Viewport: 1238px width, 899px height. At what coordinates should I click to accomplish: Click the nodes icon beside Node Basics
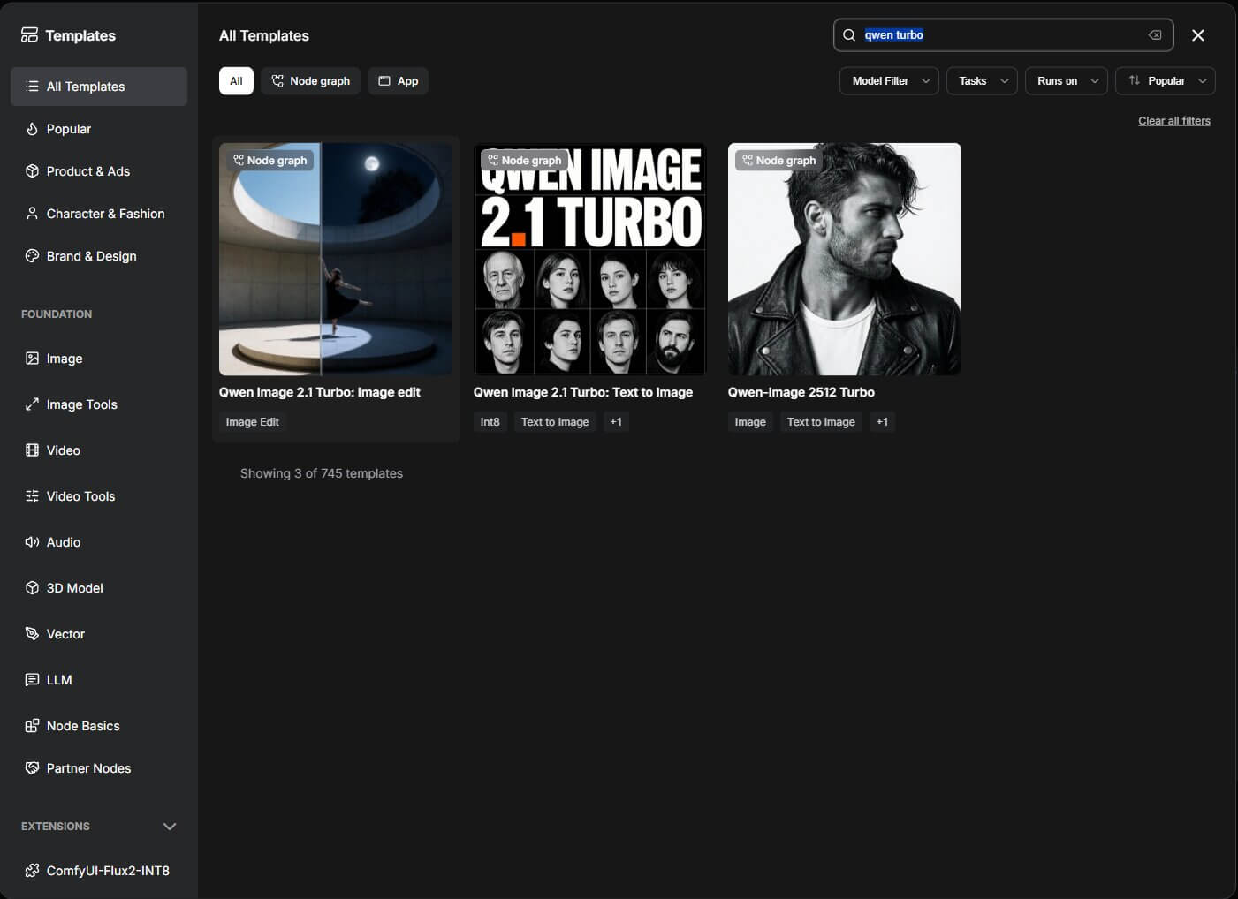32,726
